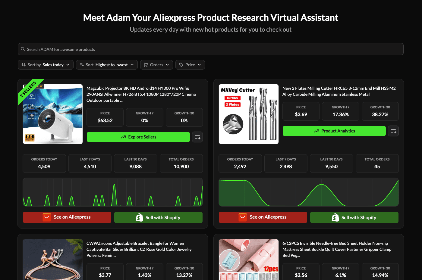Click the milling cutter product image
This screenshot has width=422, height=280.
248,114
